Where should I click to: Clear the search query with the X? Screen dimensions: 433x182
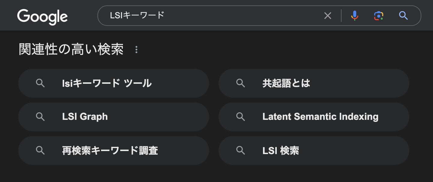327,15
